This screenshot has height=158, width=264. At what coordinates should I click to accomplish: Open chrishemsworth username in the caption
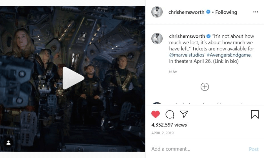pyautogui.click(x=187, y=36)
